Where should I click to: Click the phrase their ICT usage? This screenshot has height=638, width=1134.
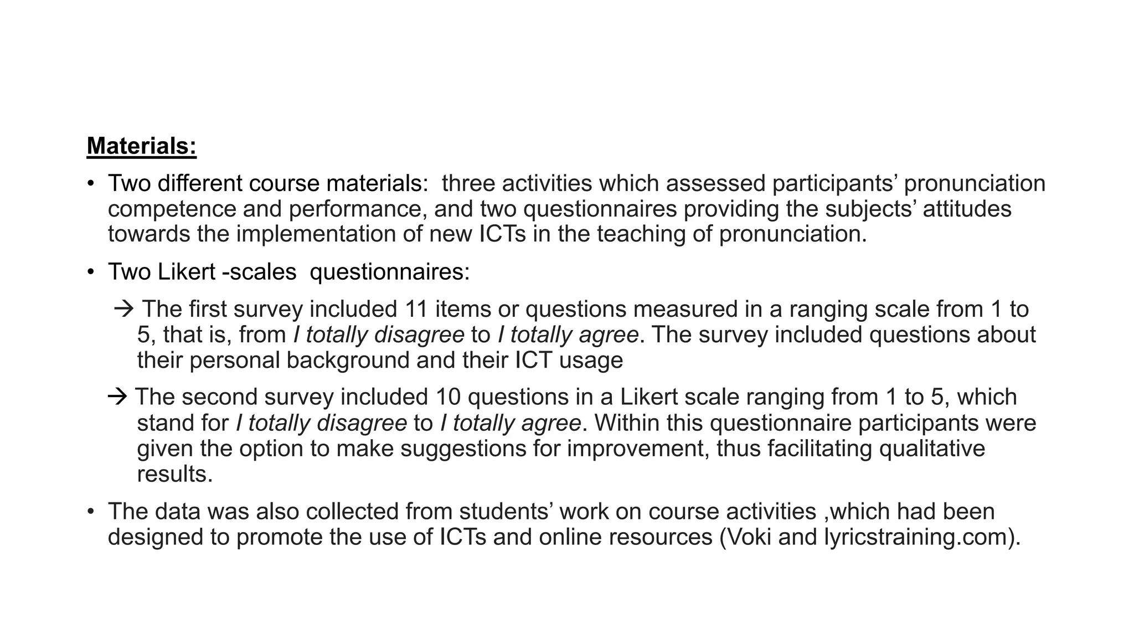(548, 360)
